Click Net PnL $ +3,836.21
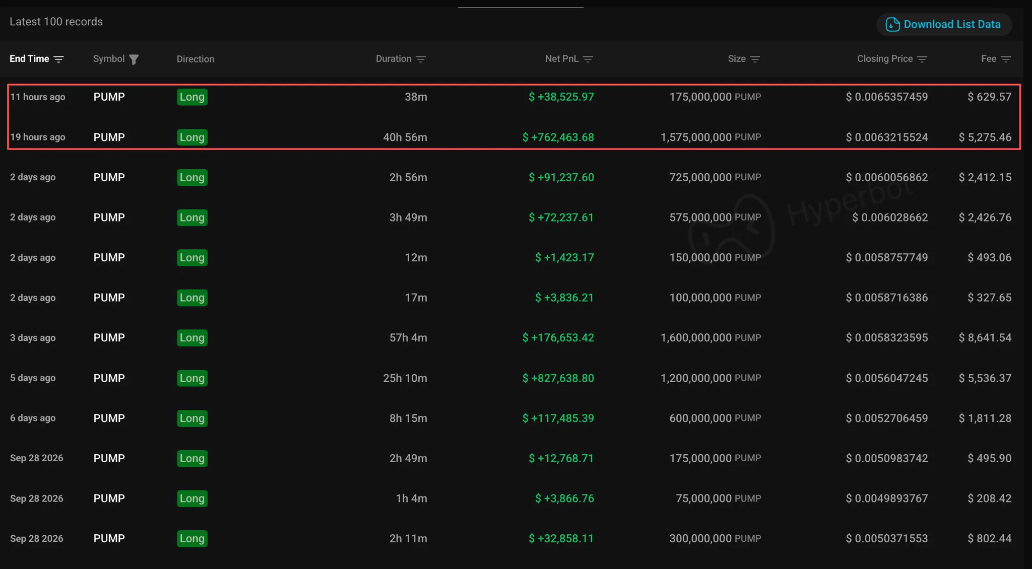The height and width of the screenshot is (569, 1032). click(x=564, y=298)
